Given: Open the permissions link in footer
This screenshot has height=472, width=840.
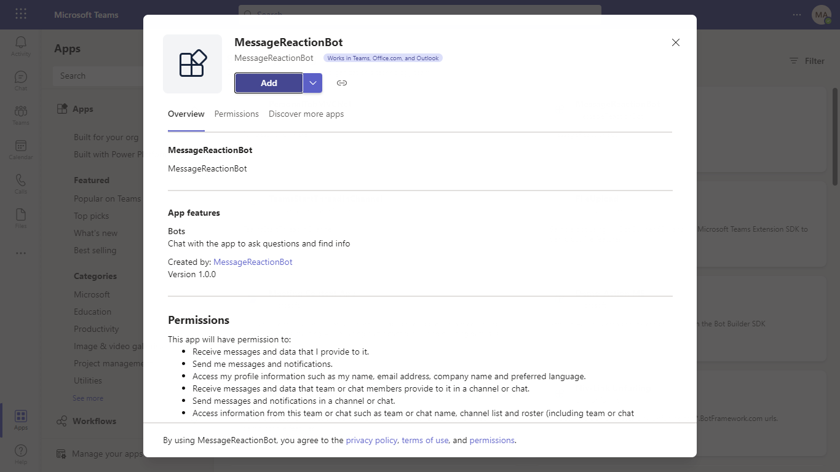Looking at the screenshot, I should 492,440.
